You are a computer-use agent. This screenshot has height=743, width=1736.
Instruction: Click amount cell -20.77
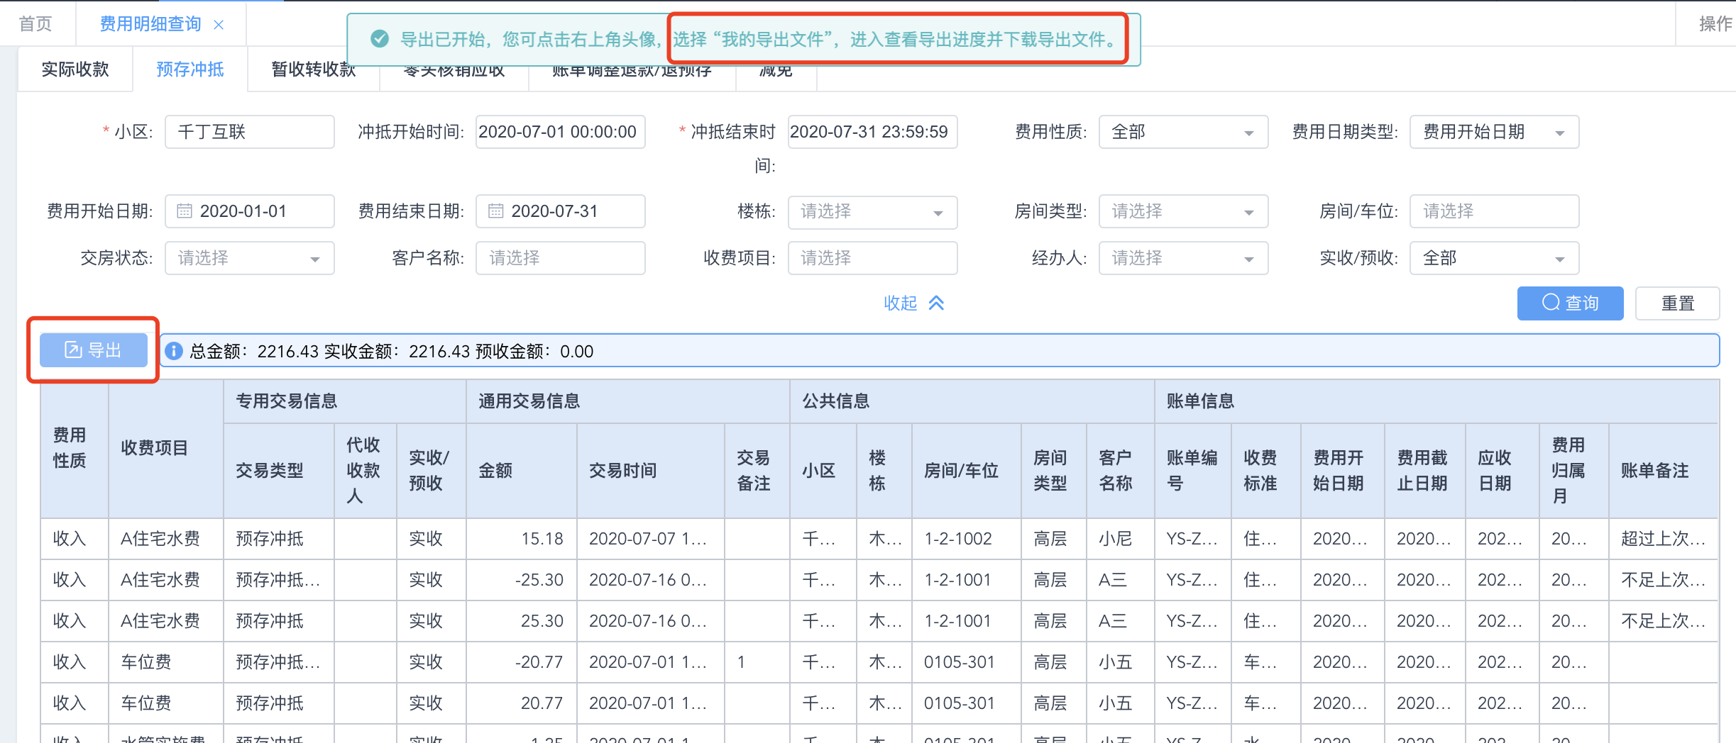coord(522,662)
